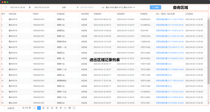
Task: Go to page 2 in pagination
Action: (43, 108)
